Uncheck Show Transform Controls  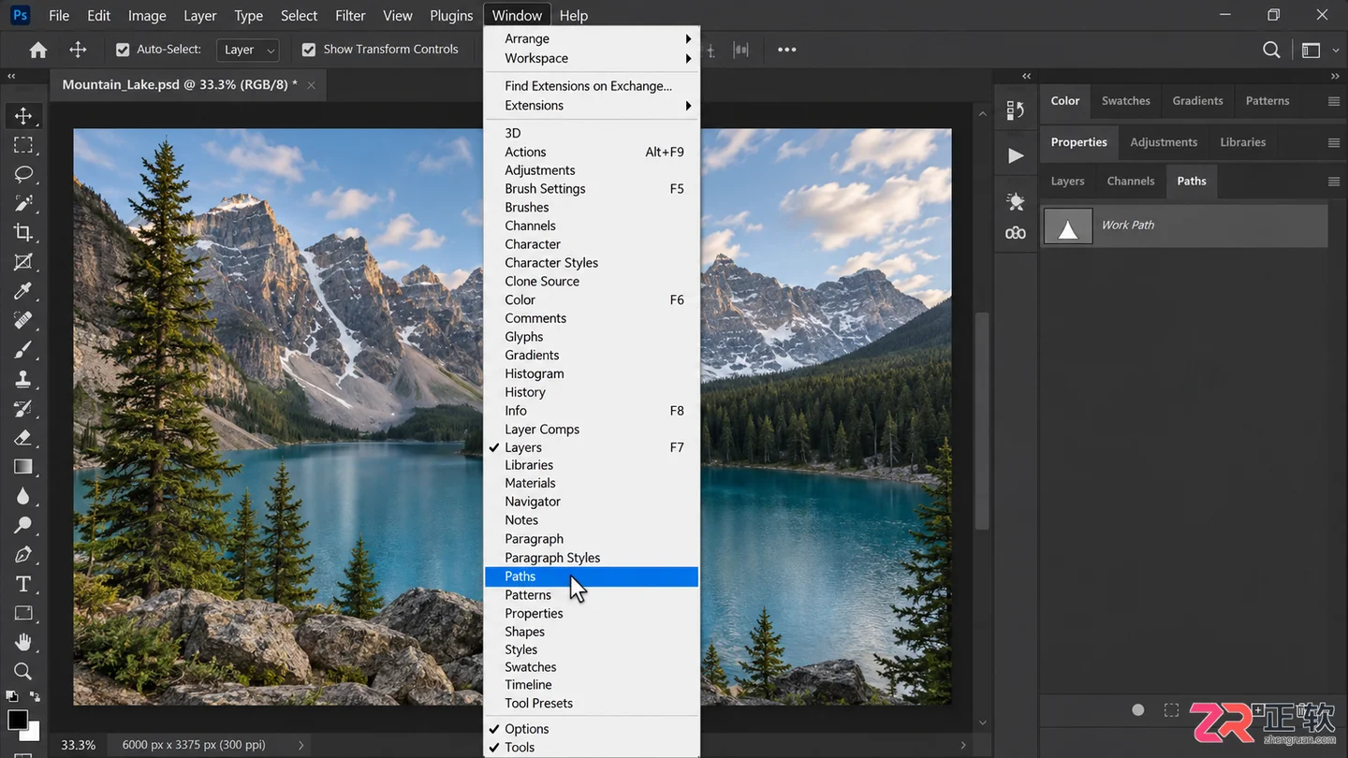[309, 50]
